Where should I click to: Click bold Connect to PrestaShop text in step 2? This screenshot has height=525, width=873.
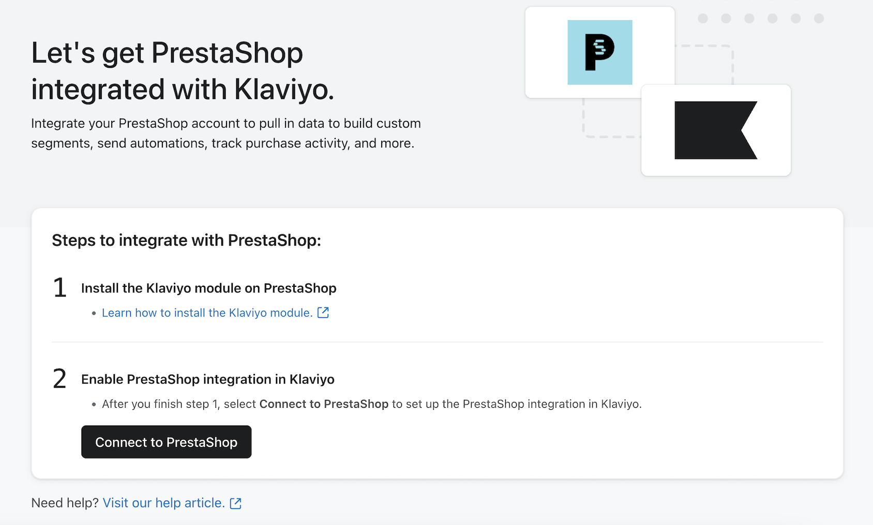324,404
